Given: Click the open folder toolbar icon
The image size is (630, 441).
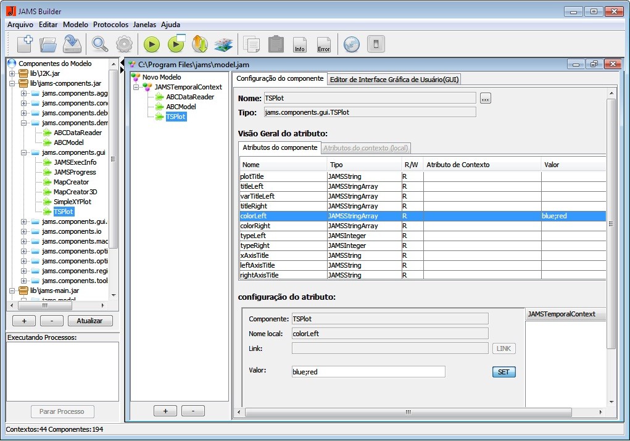Looking at the screenshot, I should pyautogui.click(x=48, y=44).
